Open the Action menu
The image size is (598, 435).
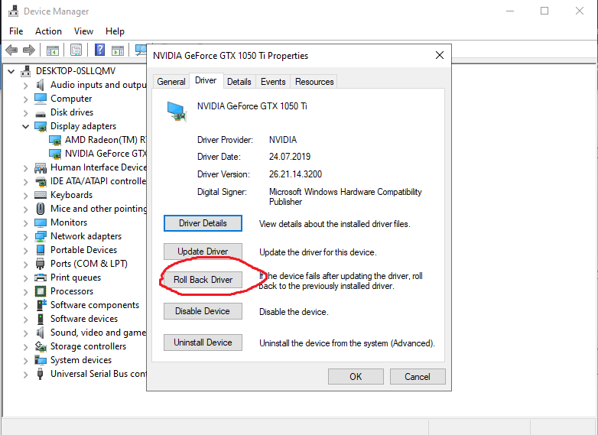point(48,31)
